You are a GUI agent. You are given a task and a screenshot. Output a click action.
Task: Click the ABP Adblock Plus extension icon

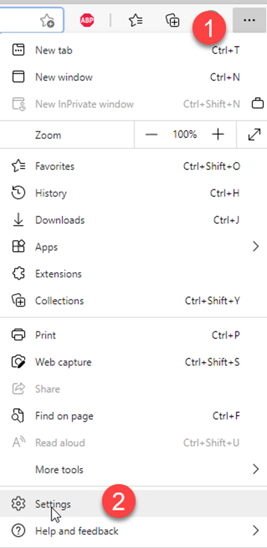87,20
